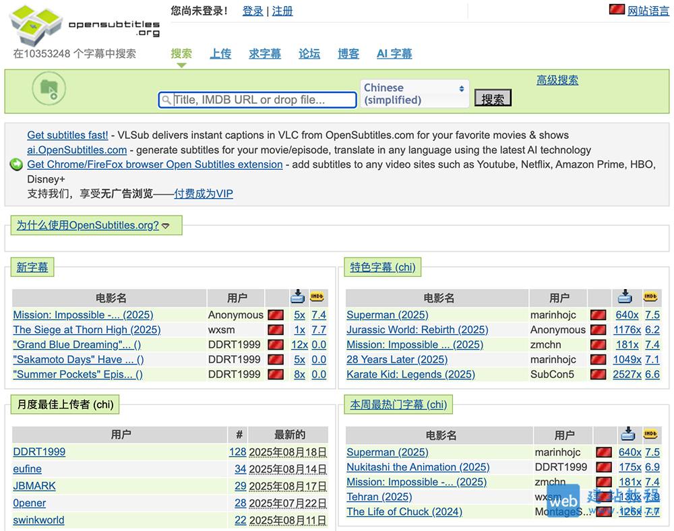Click the 登录 login link
Viewport: 674px width, 531px height.
point(253,11)
